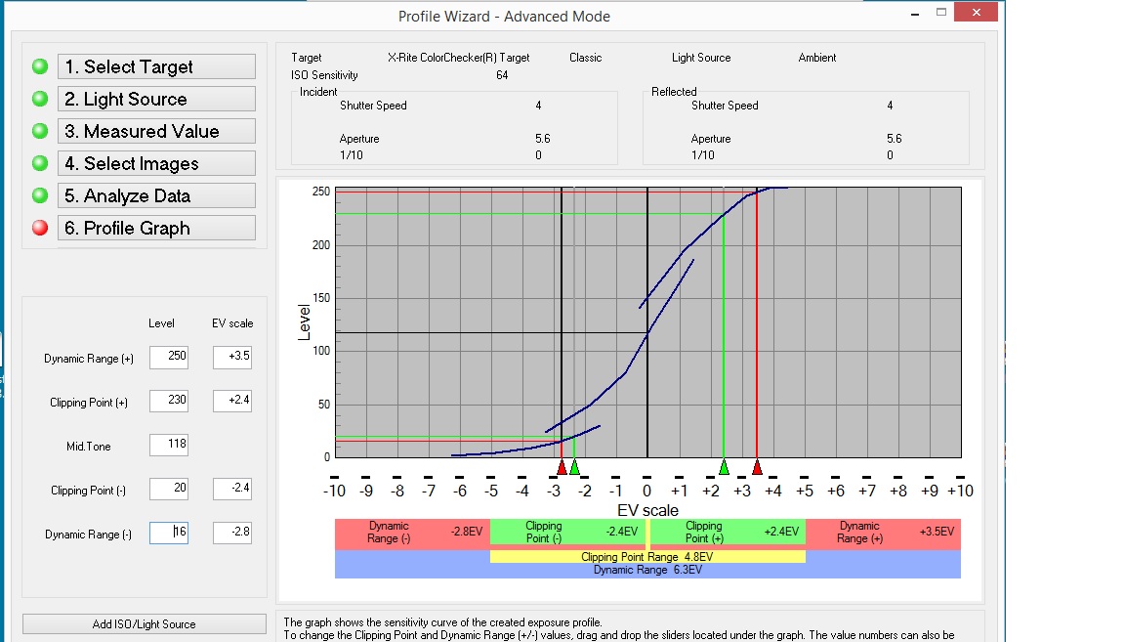Click the ISO Sensitivity value 64
The image size is (1125, 642).
coord(502,75)
